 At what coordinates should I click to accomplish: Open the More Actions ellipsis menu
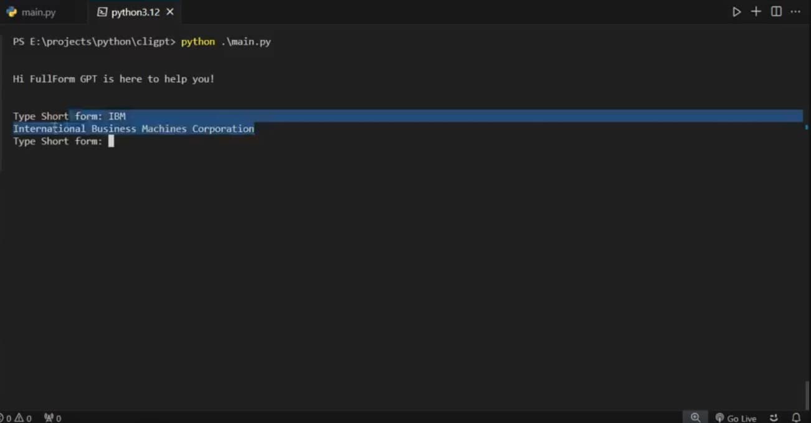[795, 12]
